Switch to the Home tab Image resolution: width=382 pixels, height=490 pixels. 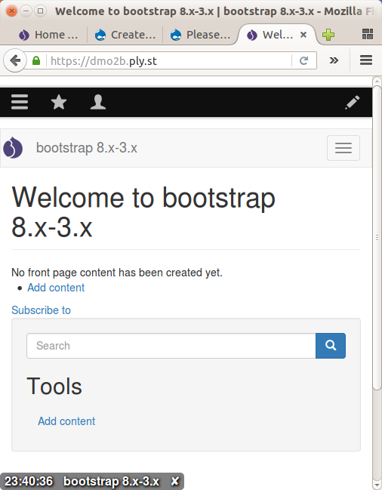tap(48, 35)
